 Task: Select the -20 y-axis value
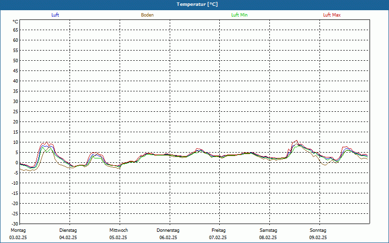coord(15,203)
